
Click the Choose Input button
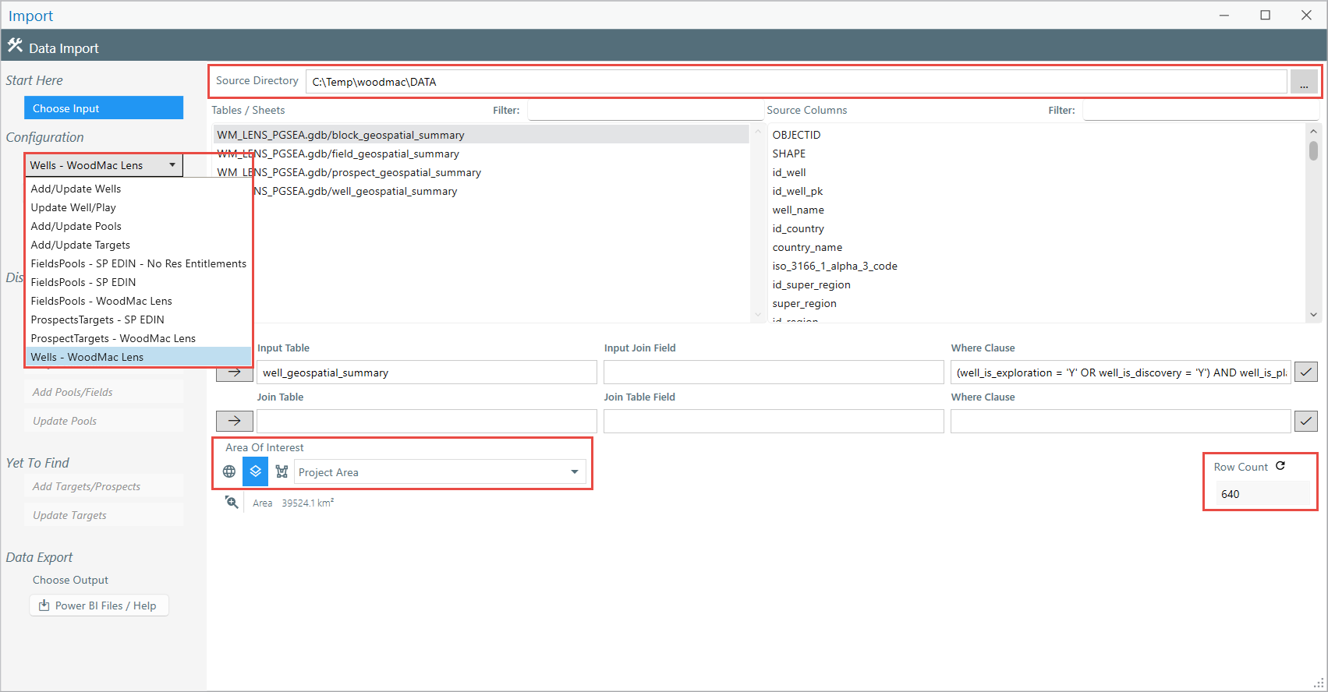point(104,108)
